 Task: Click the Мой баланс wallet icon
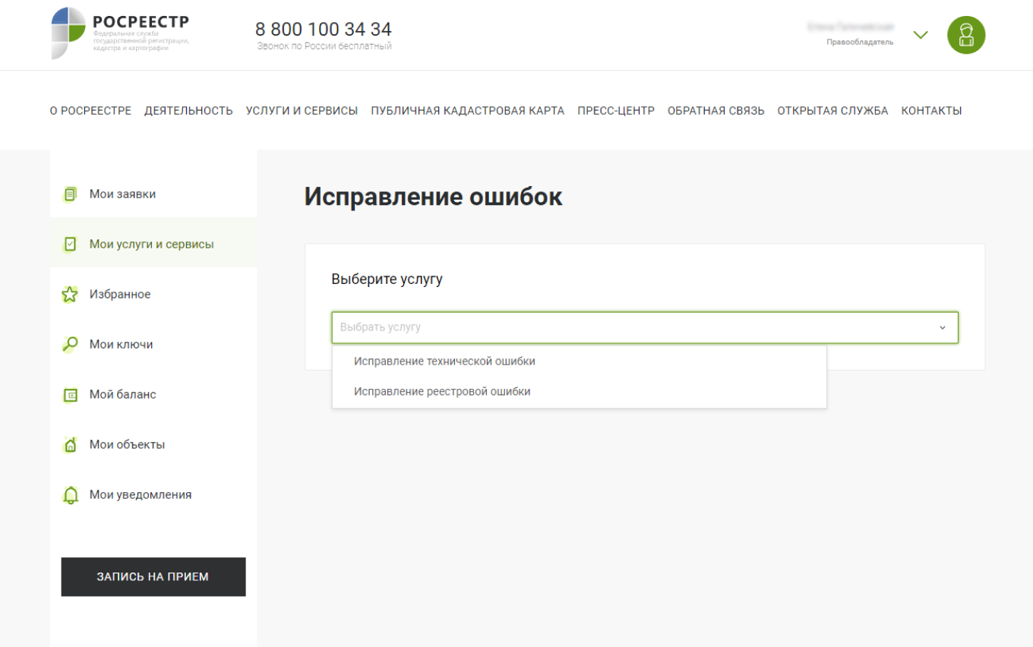(70, 395)
